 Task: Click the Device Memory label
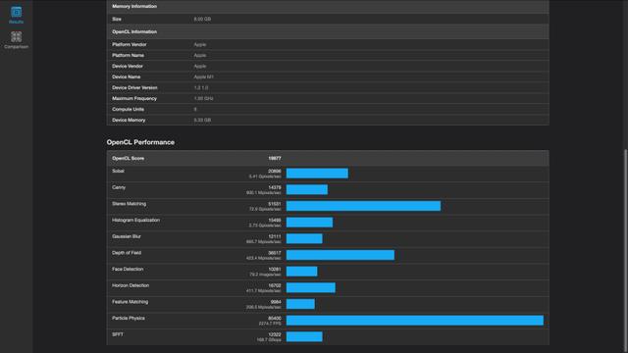coord(129,120)
